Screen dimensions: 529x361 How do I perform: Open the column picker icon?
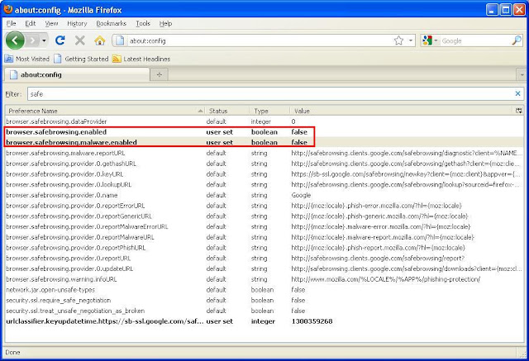click(519, 111)
